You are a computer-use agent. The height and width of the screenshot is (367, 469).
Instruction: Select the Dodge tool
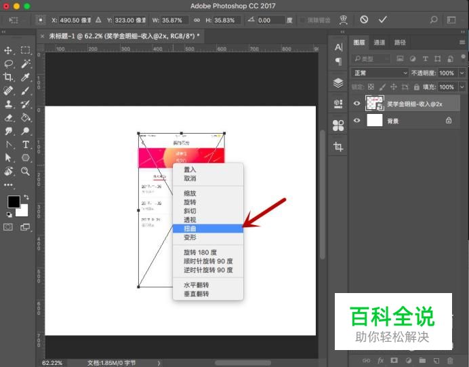click(26, 131)
